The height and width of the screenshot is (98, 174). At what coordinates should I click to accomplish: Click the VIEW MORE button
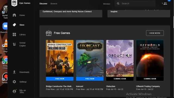point(155,33)
